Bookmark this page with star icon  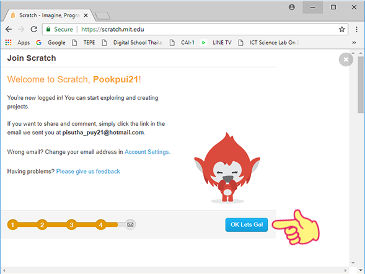click(x=341, y=29)
